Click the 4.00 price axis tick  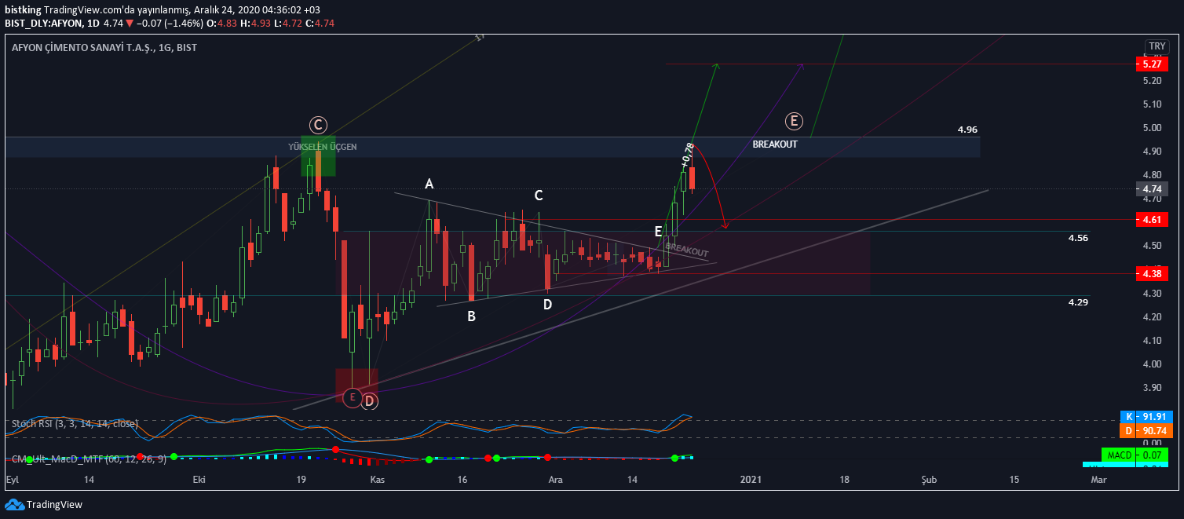pyautogui.click(x=1153, y=364)
